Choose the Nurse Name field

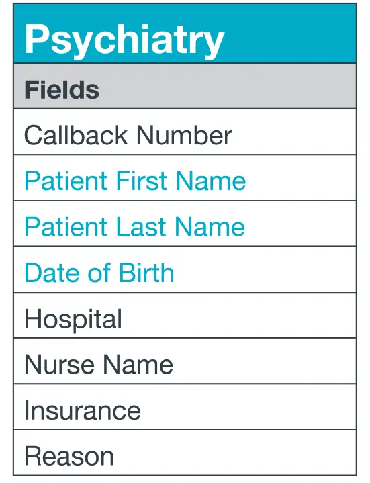point(185,361)
